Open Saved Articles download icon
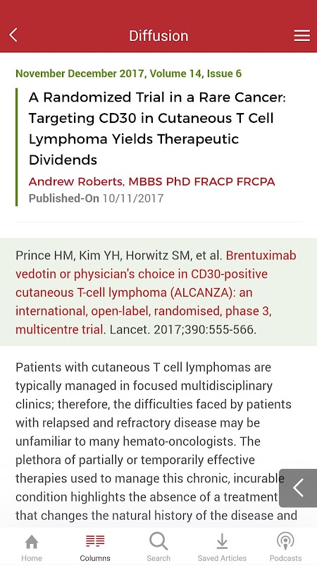317x565 pixels. point(222,542)
